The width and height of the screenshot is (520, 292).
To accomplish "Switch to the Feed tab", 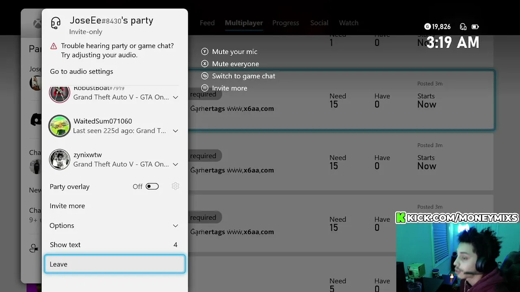I will tap(207, 23).
